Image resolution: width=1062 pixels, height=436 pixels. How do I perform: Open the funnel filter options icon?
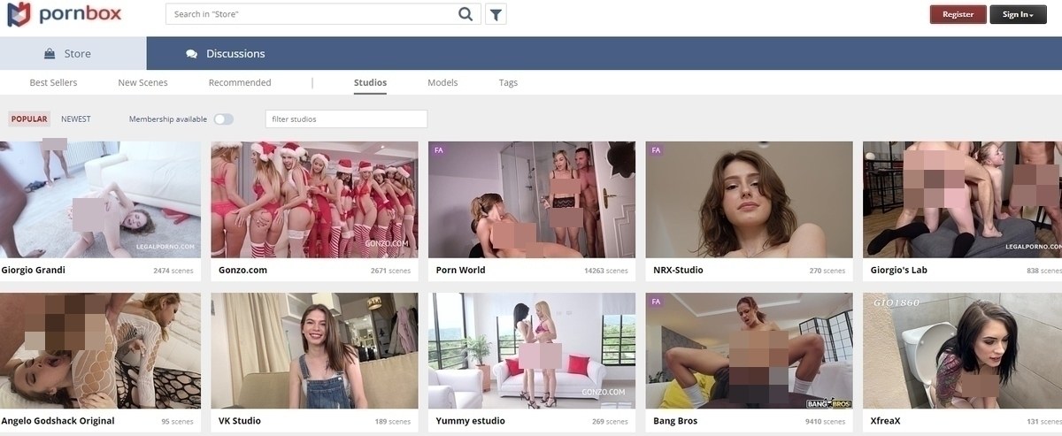[496, 14]
